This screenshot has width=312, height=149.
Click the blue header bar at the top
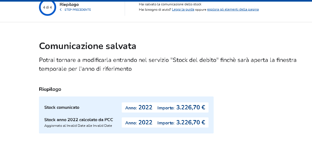coord(156,1)
